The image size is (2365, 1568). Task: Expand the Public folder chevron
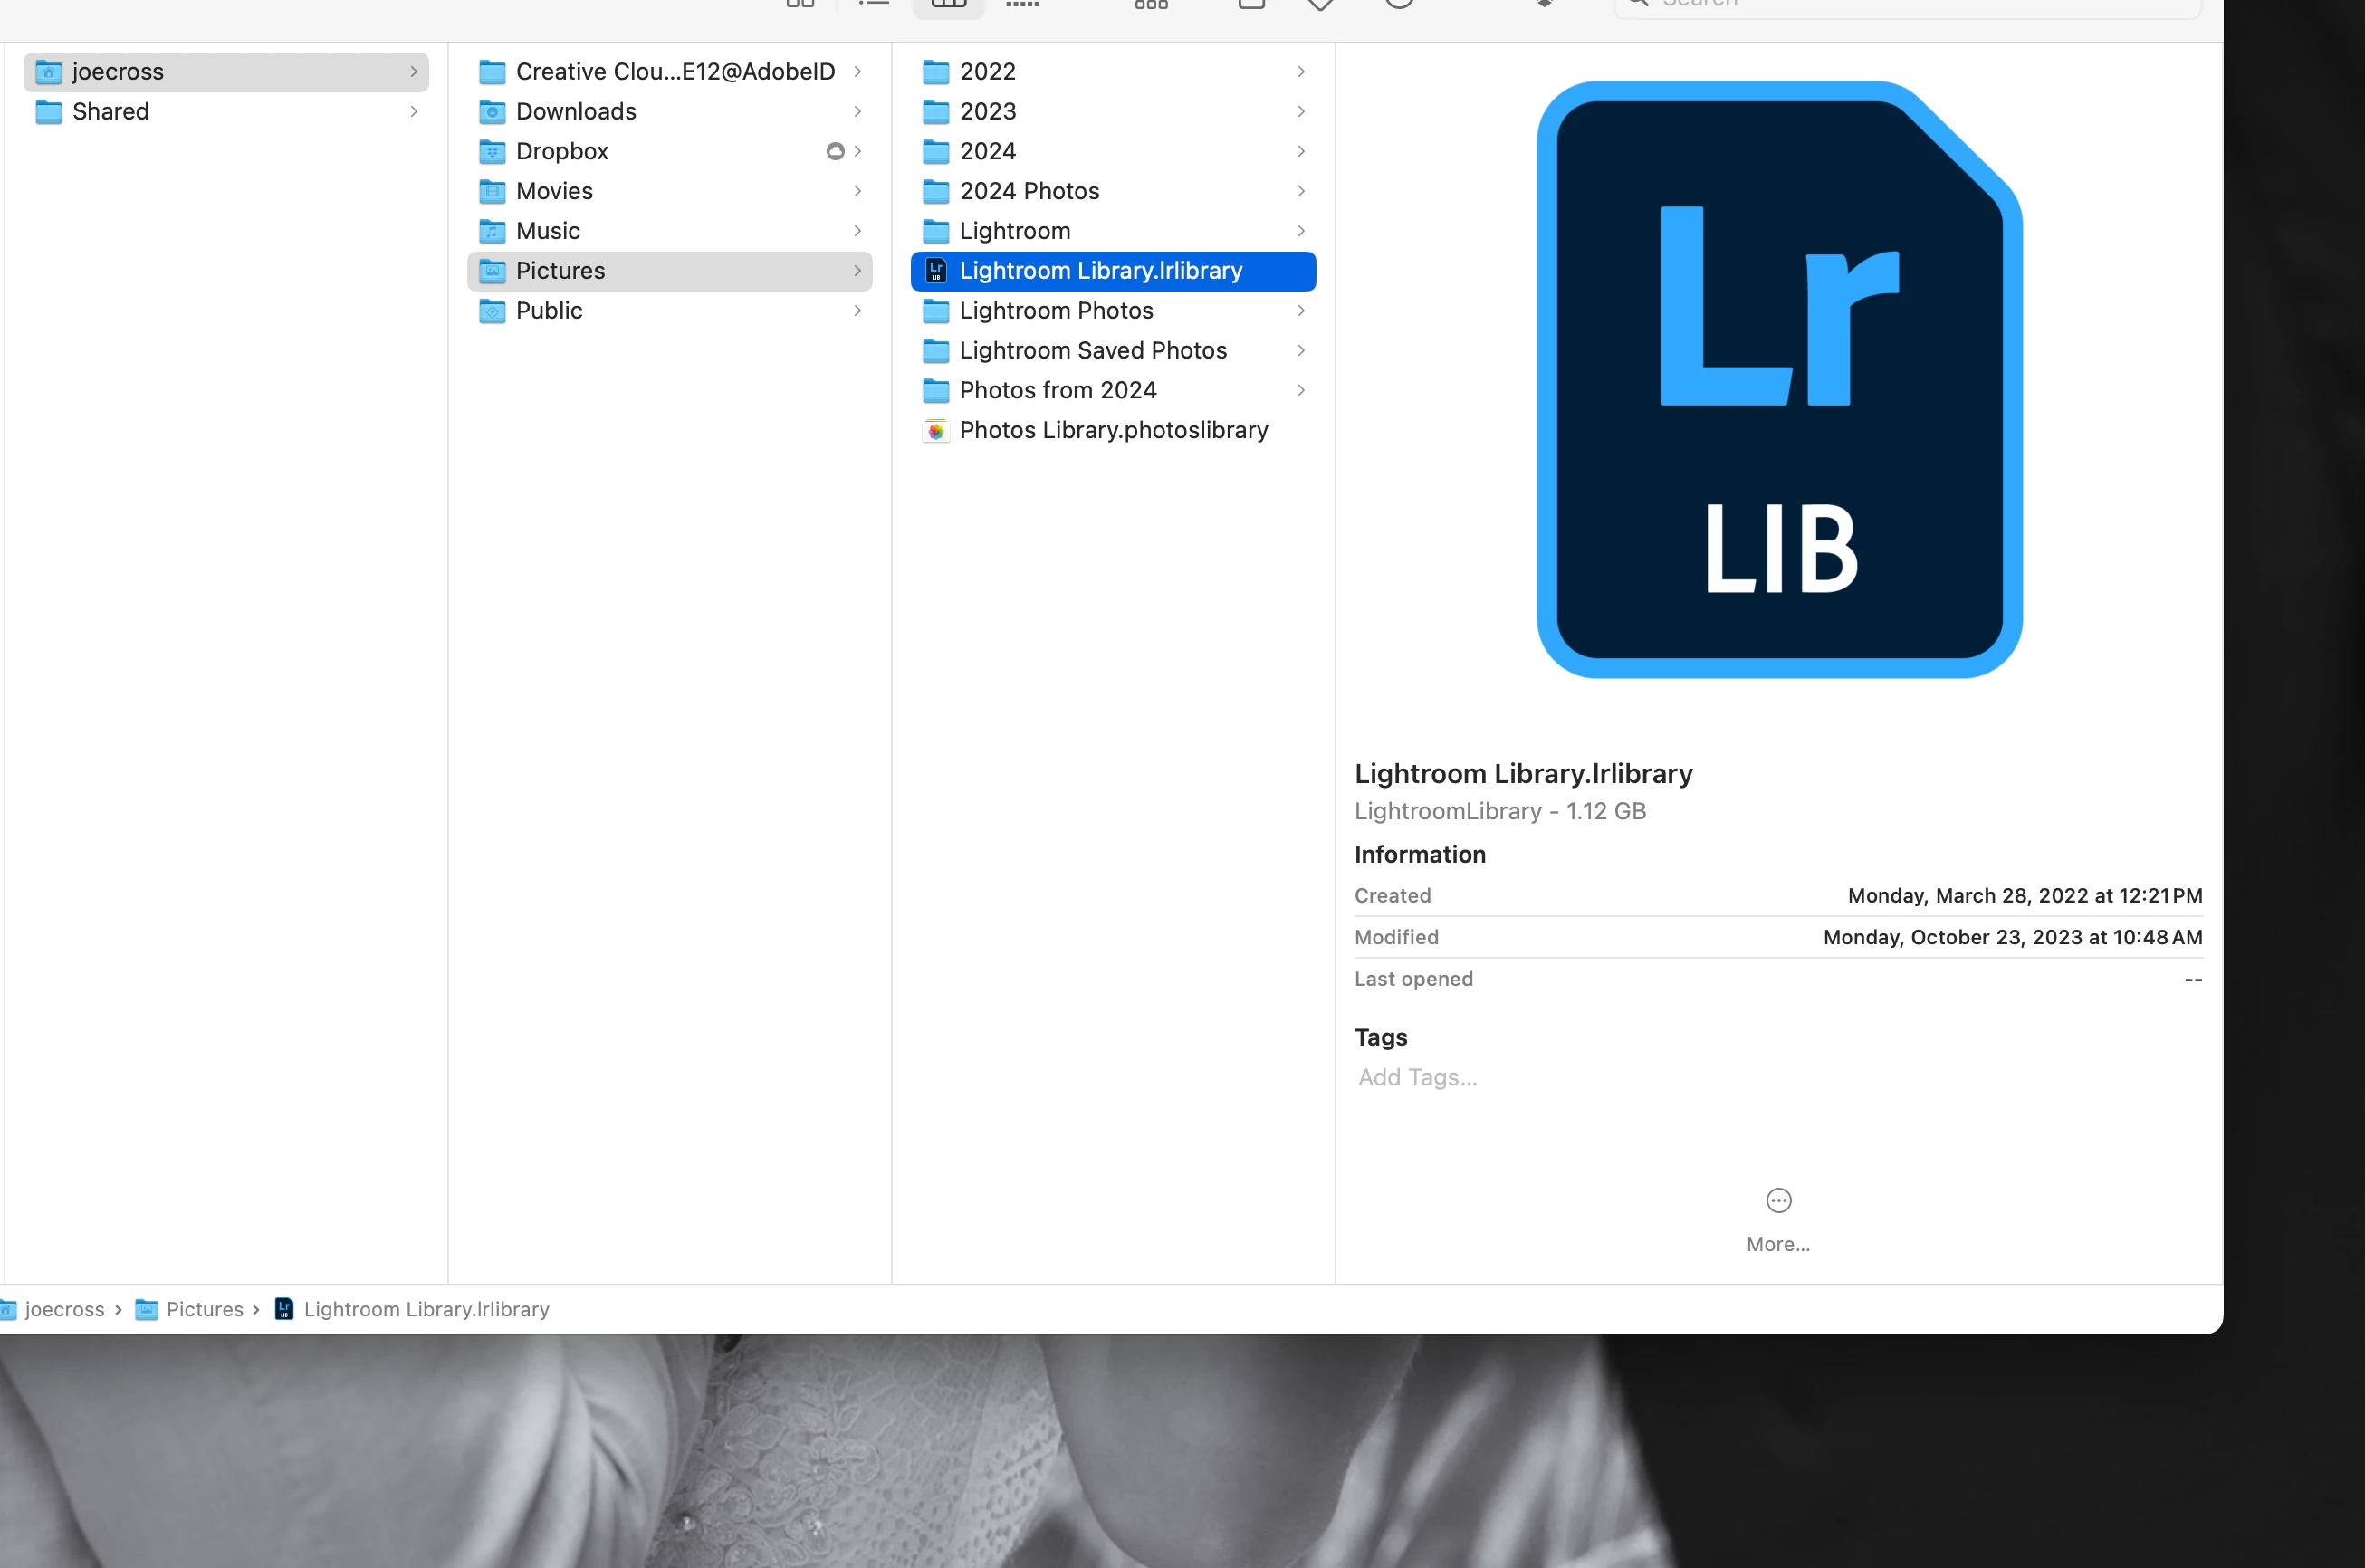tap(857, 311)
